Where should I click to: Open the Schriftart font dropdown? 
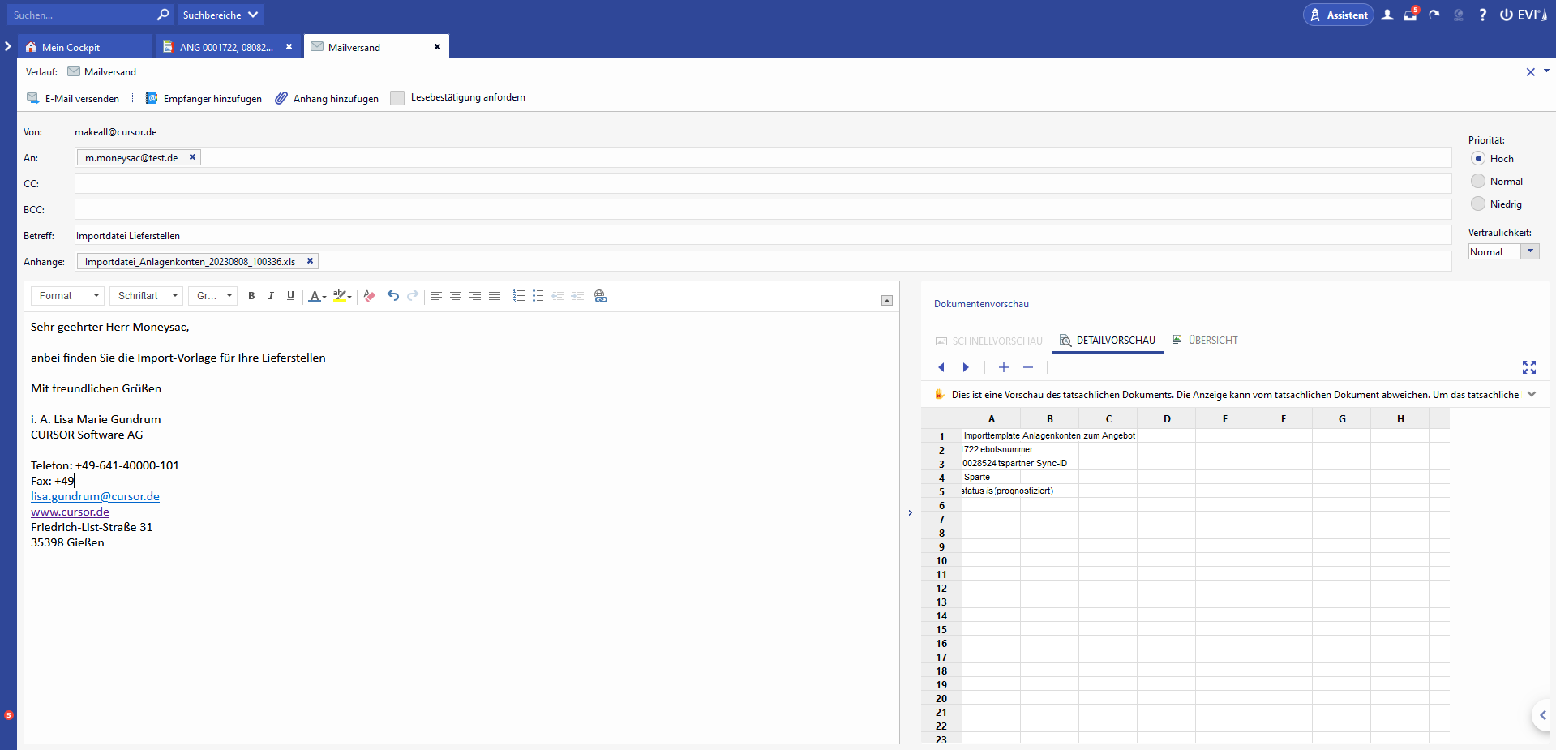[146, 296]
